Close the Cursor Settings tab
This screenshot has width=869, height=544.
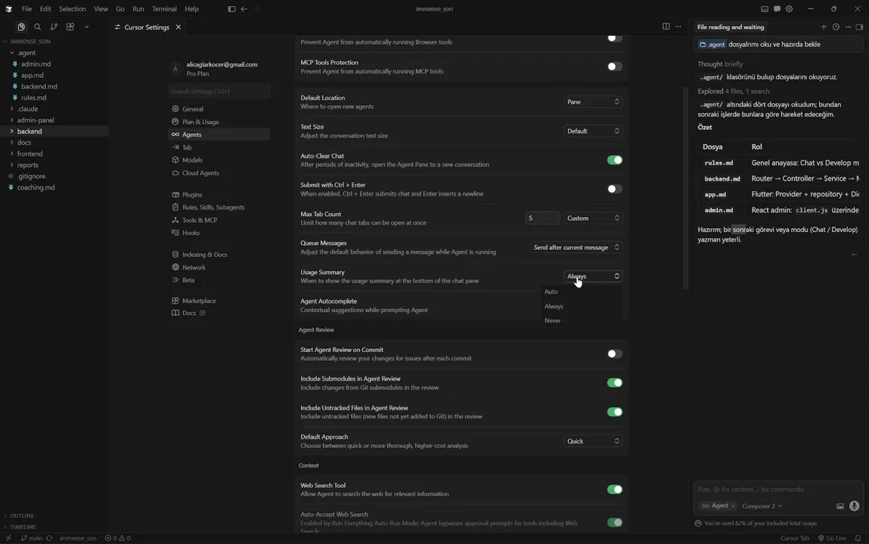[178, 27]
